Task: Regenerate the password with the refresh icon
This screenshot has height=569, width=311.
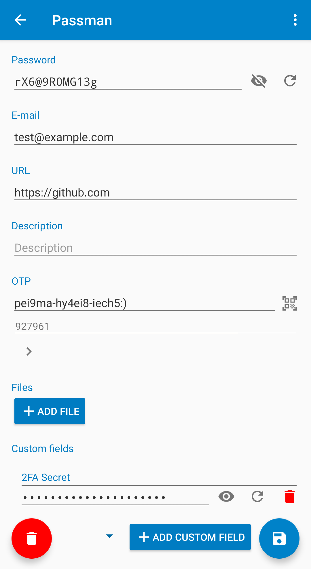Action: tap(290, 81)
